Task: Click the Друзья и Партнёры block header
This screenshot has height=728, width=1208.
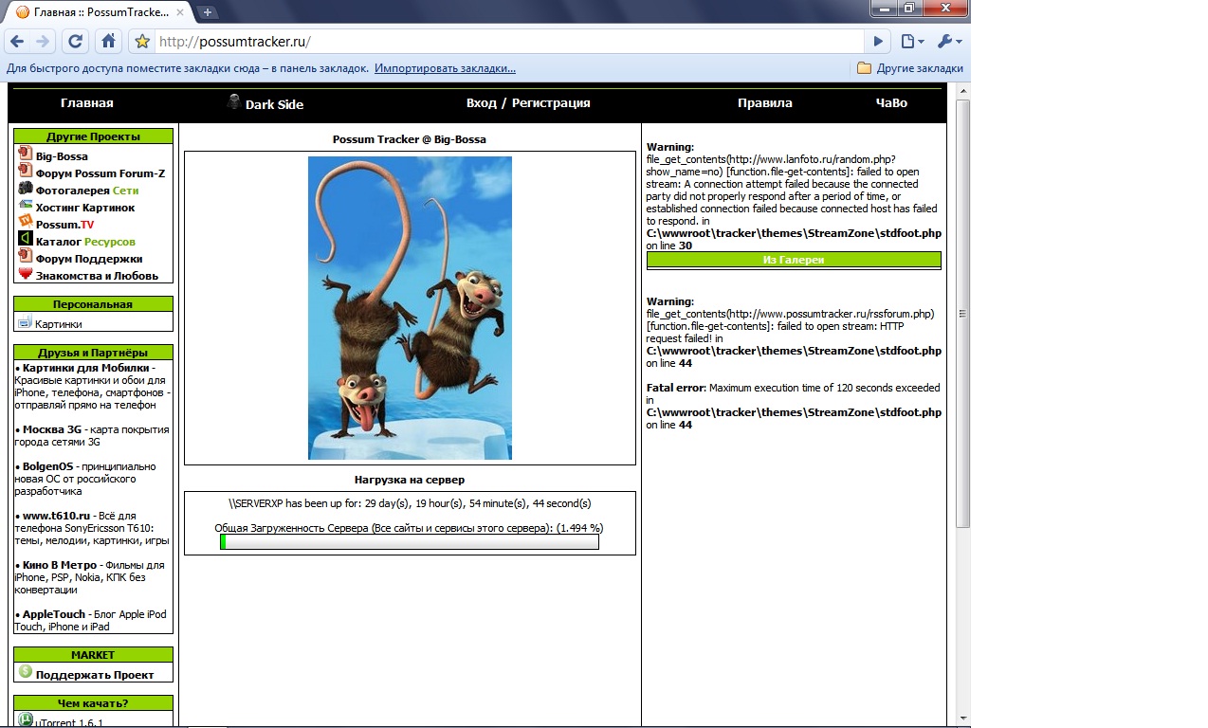Action: tap(93, 353)
